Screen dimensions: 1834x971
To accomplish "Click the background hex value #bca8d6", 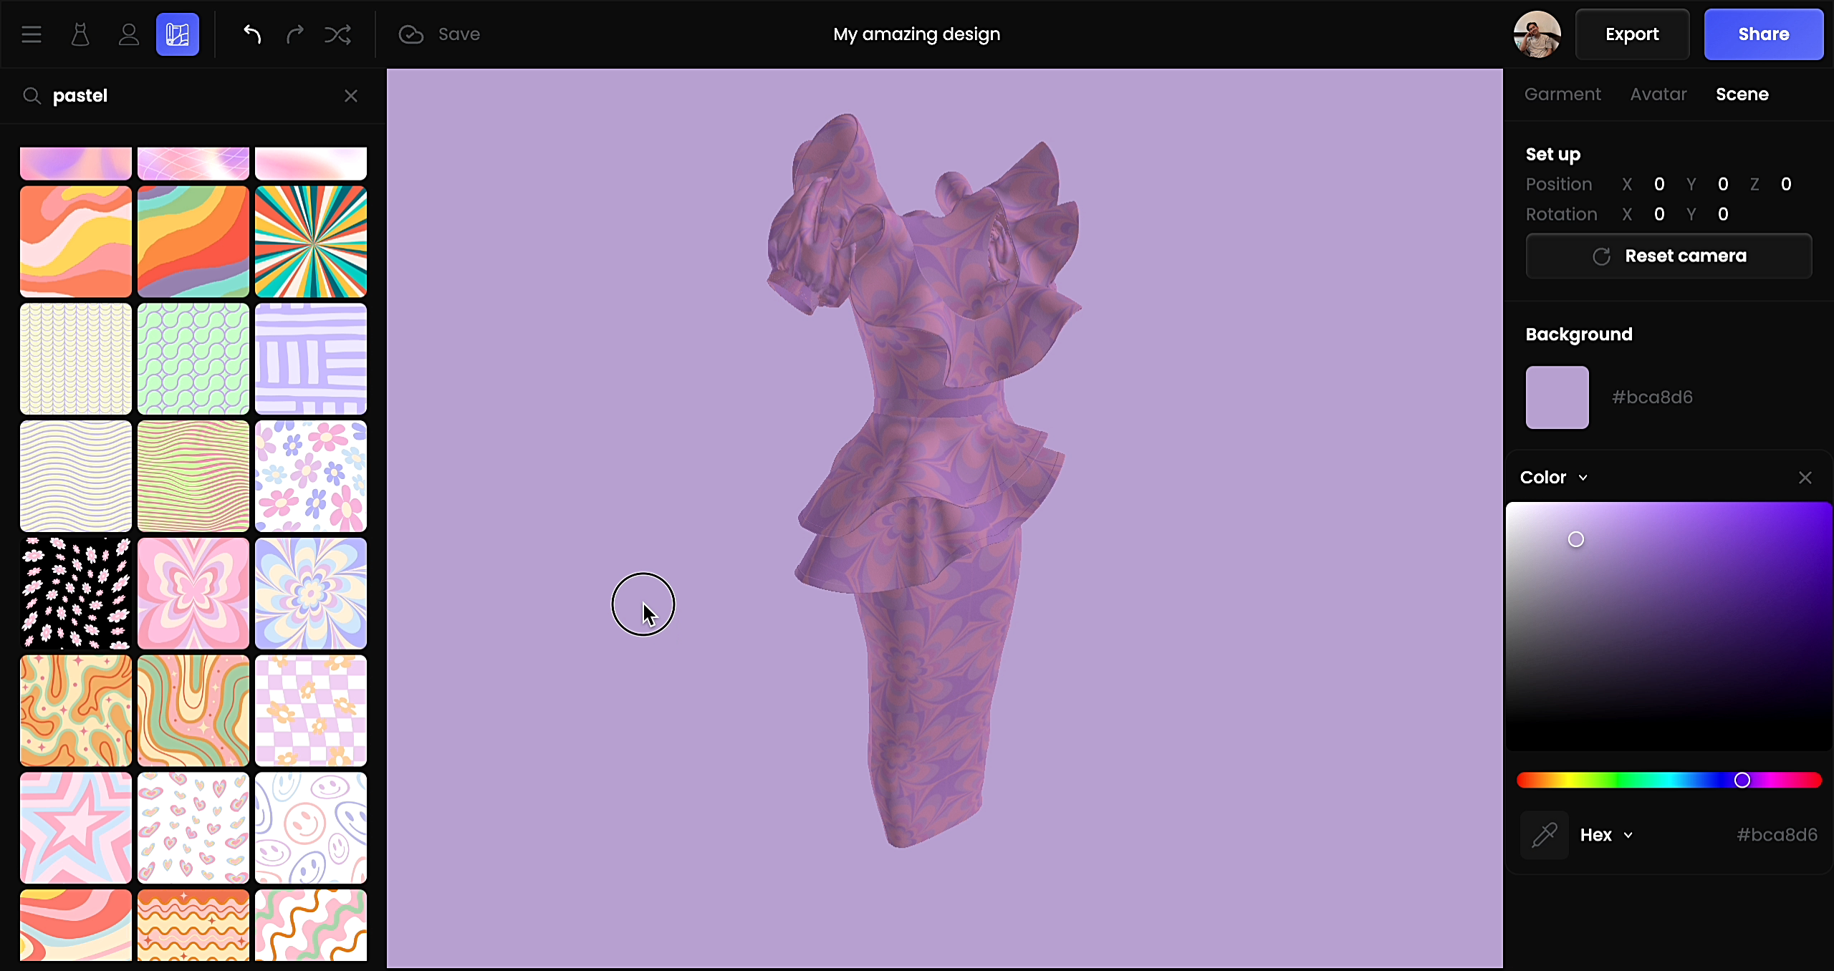I will (x=1652, y=397).
